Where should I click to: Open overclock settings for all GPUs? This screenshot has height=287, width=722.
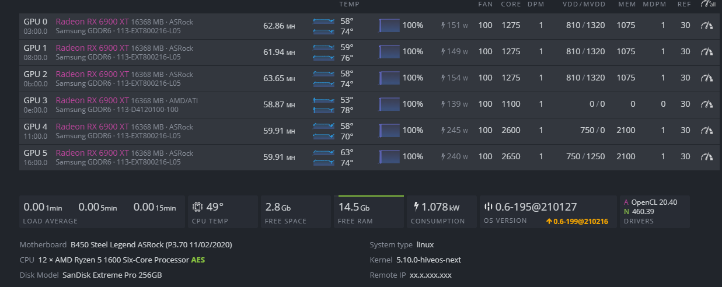coord(707,4)
